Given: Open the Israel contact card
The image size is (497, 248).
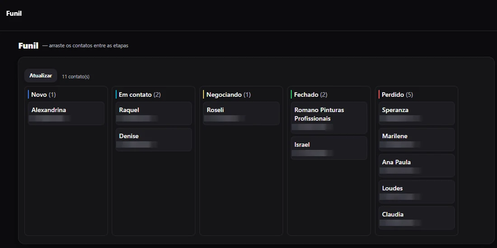Looking at the screenshot, I should pyautogui.click(x=329, y=148).
